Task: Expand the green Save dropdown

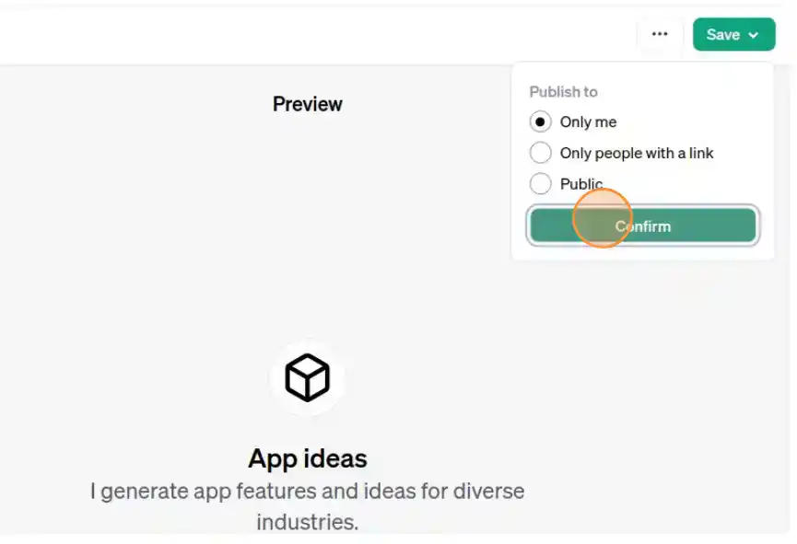Action: [x=733, y=34]
